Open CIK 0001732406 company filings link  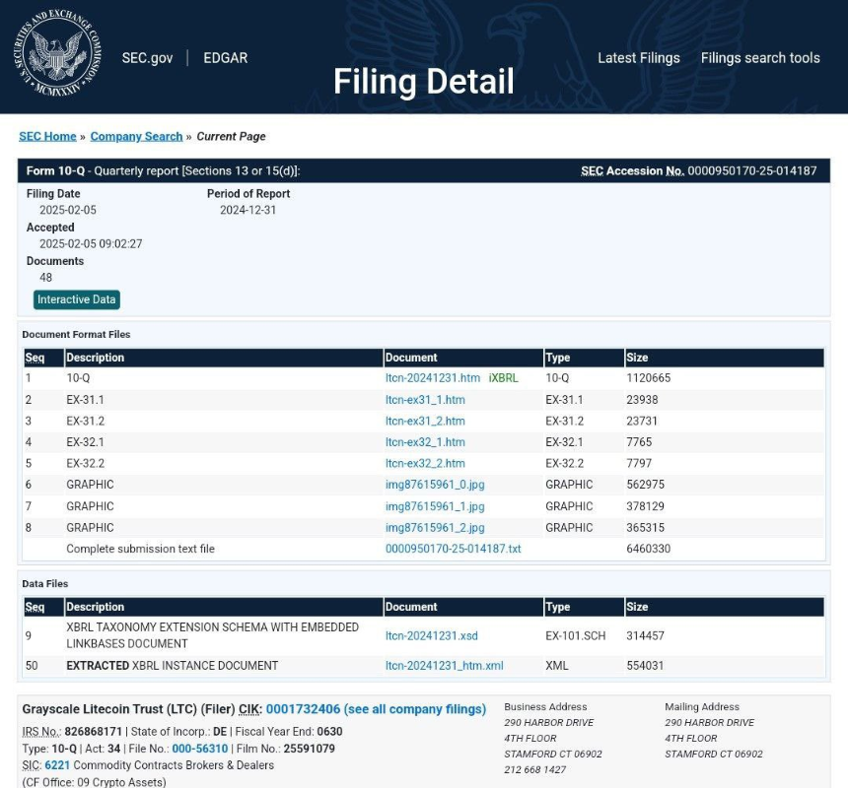376,709
